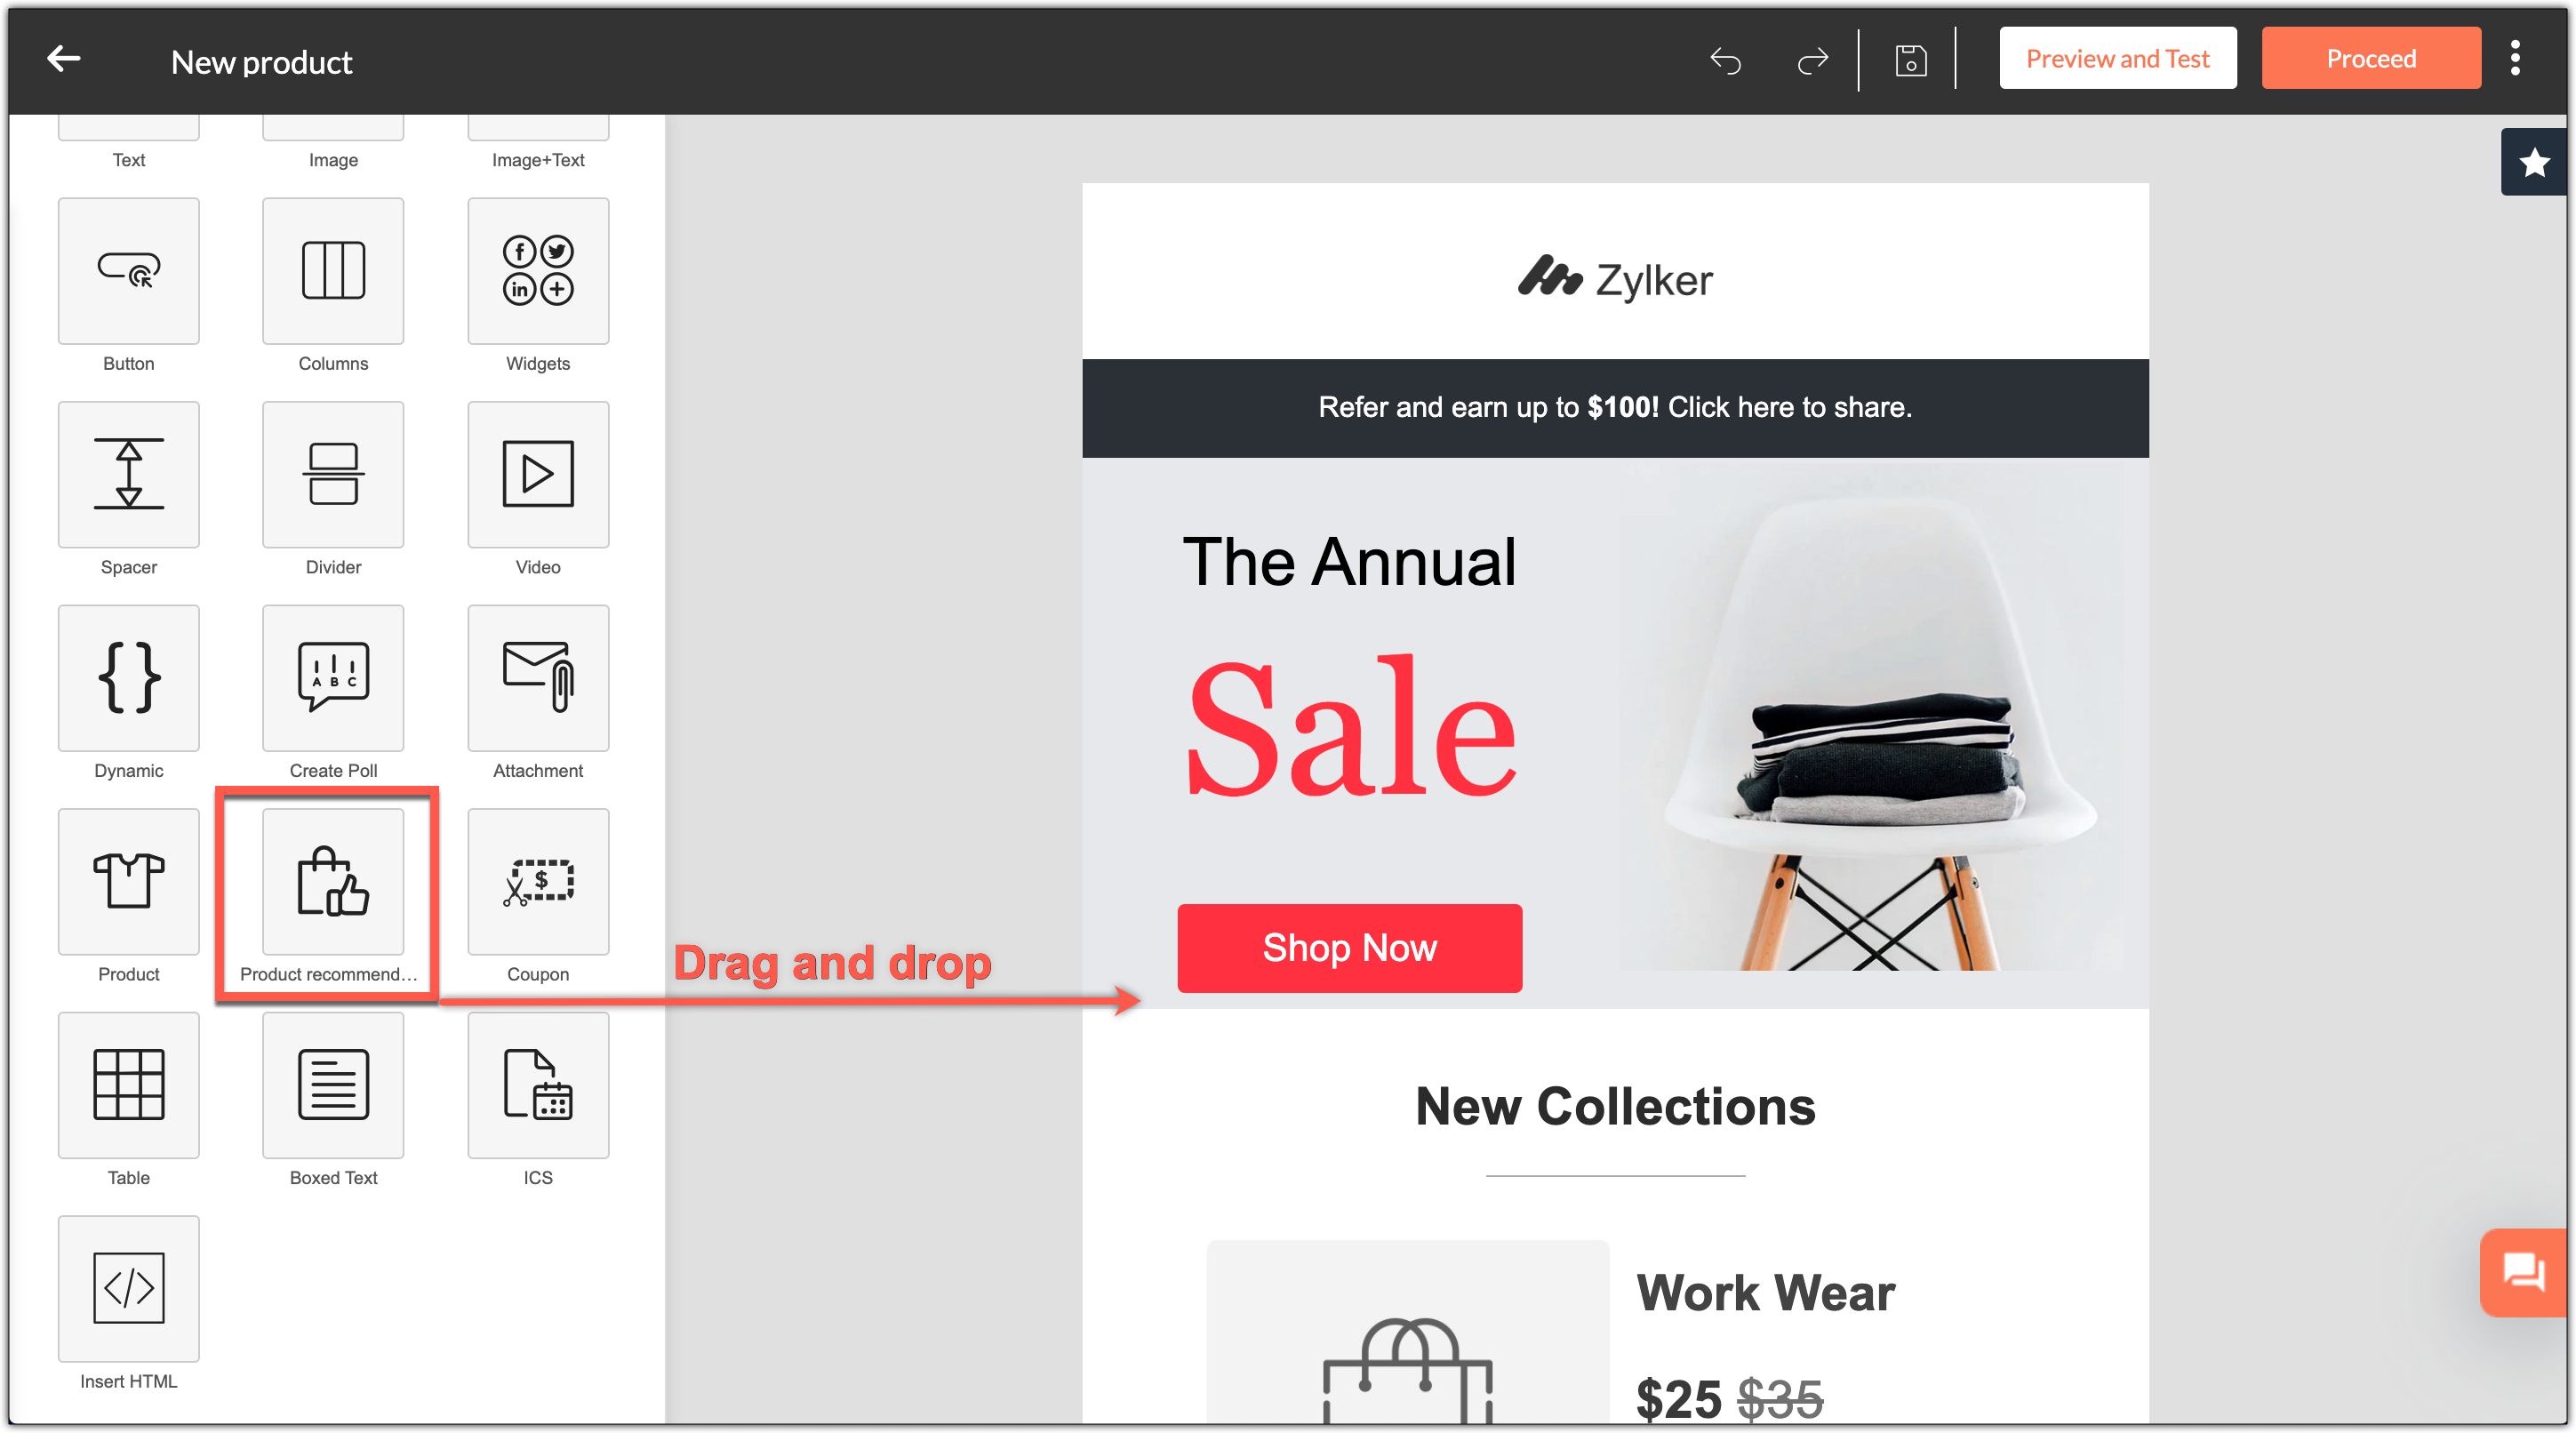
Task: Click the ICS calendar component
Action: (x=538, y=1085)
